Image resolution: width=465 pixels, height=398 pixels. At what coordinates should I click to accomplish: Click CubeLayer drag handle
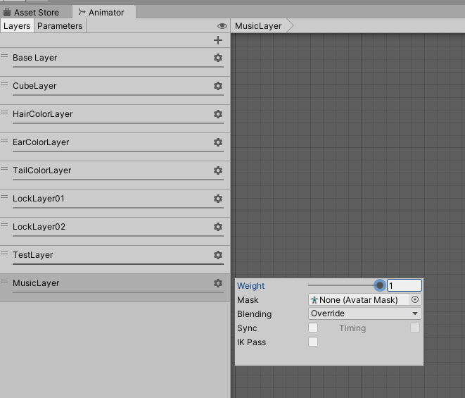click(x=4, y=84)
